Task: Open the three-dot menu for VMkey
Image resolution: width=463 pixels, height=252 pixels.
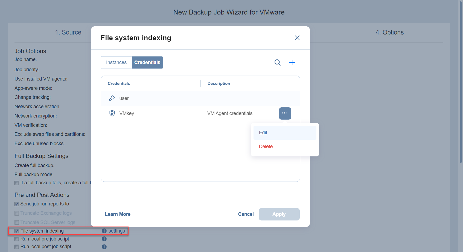Action: click(285, 113)
